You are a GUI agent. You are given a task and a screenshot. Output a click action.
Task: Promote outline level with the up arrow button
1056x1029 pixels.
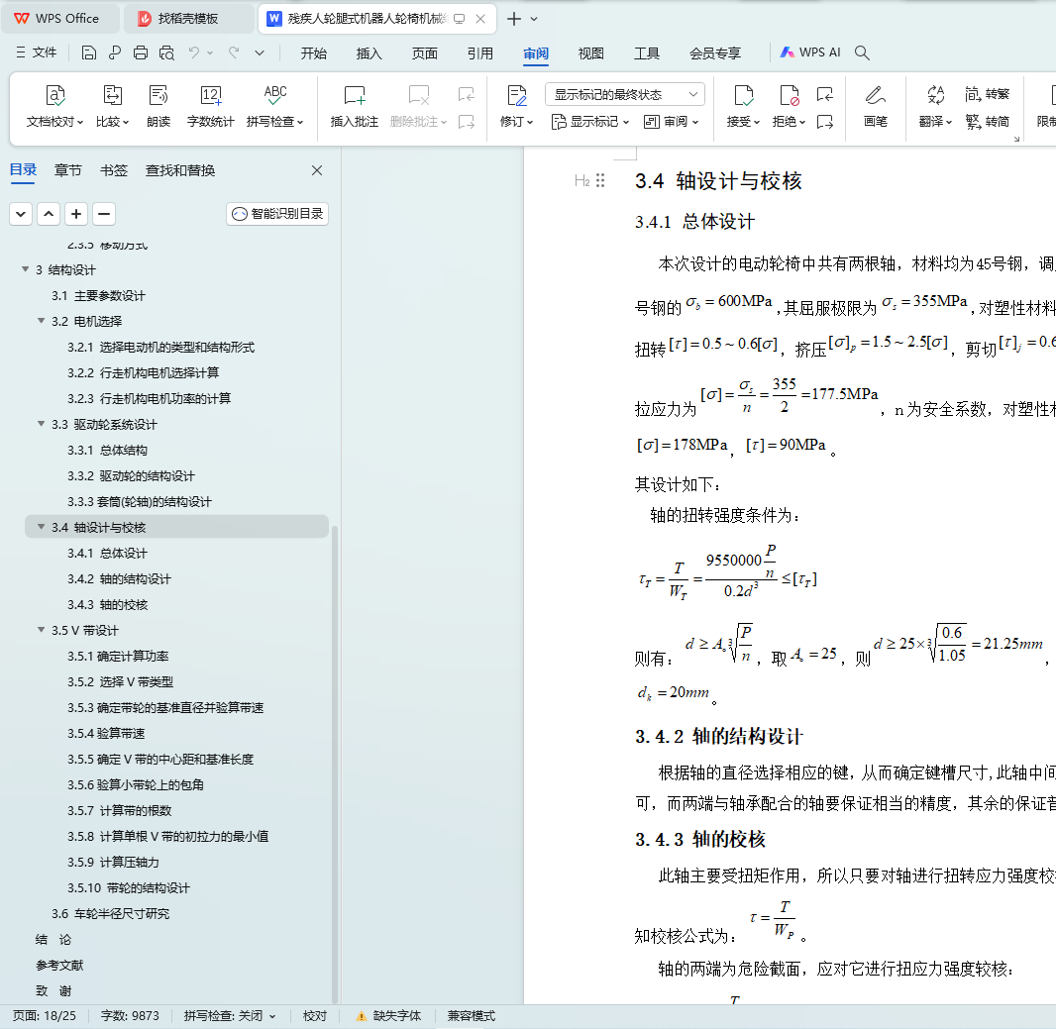pos(49,214)
